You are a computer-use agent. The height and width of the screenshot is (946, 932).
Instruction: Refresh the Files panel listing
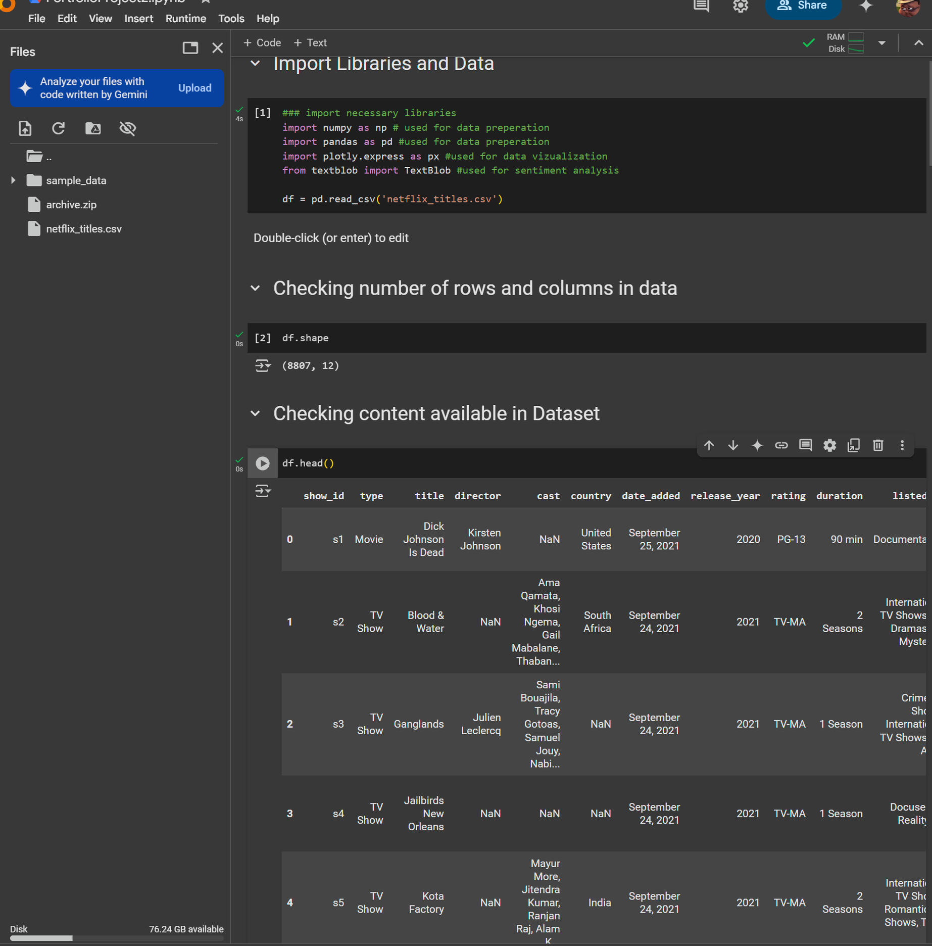point(59,128)
